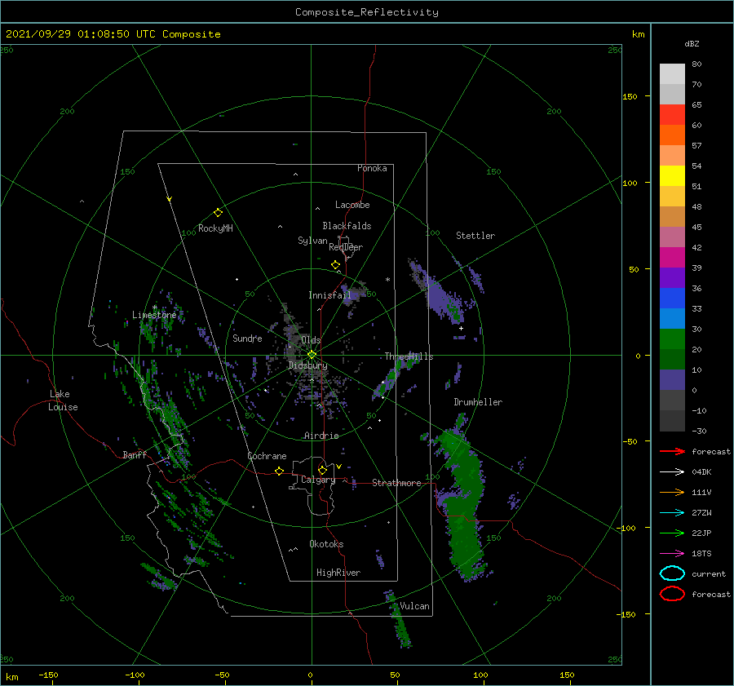The height and width of the screenshot is (686, 734).
Task: Click the Composite_Reflectivity title
Action: coord(367,12)
